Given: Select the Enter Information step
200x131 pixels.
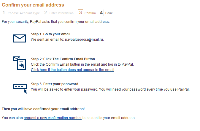Looking at the screenshot, I should (x=62, y=13).
